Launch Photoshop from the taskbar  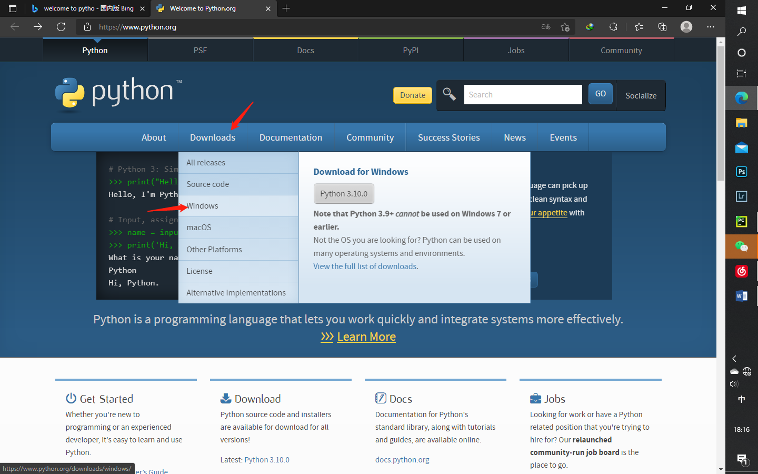coord(741,171)
